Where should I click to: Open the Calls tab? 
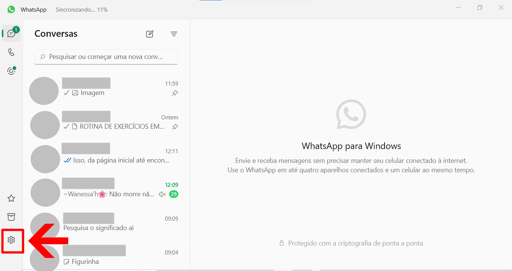[x=11, y=52]
